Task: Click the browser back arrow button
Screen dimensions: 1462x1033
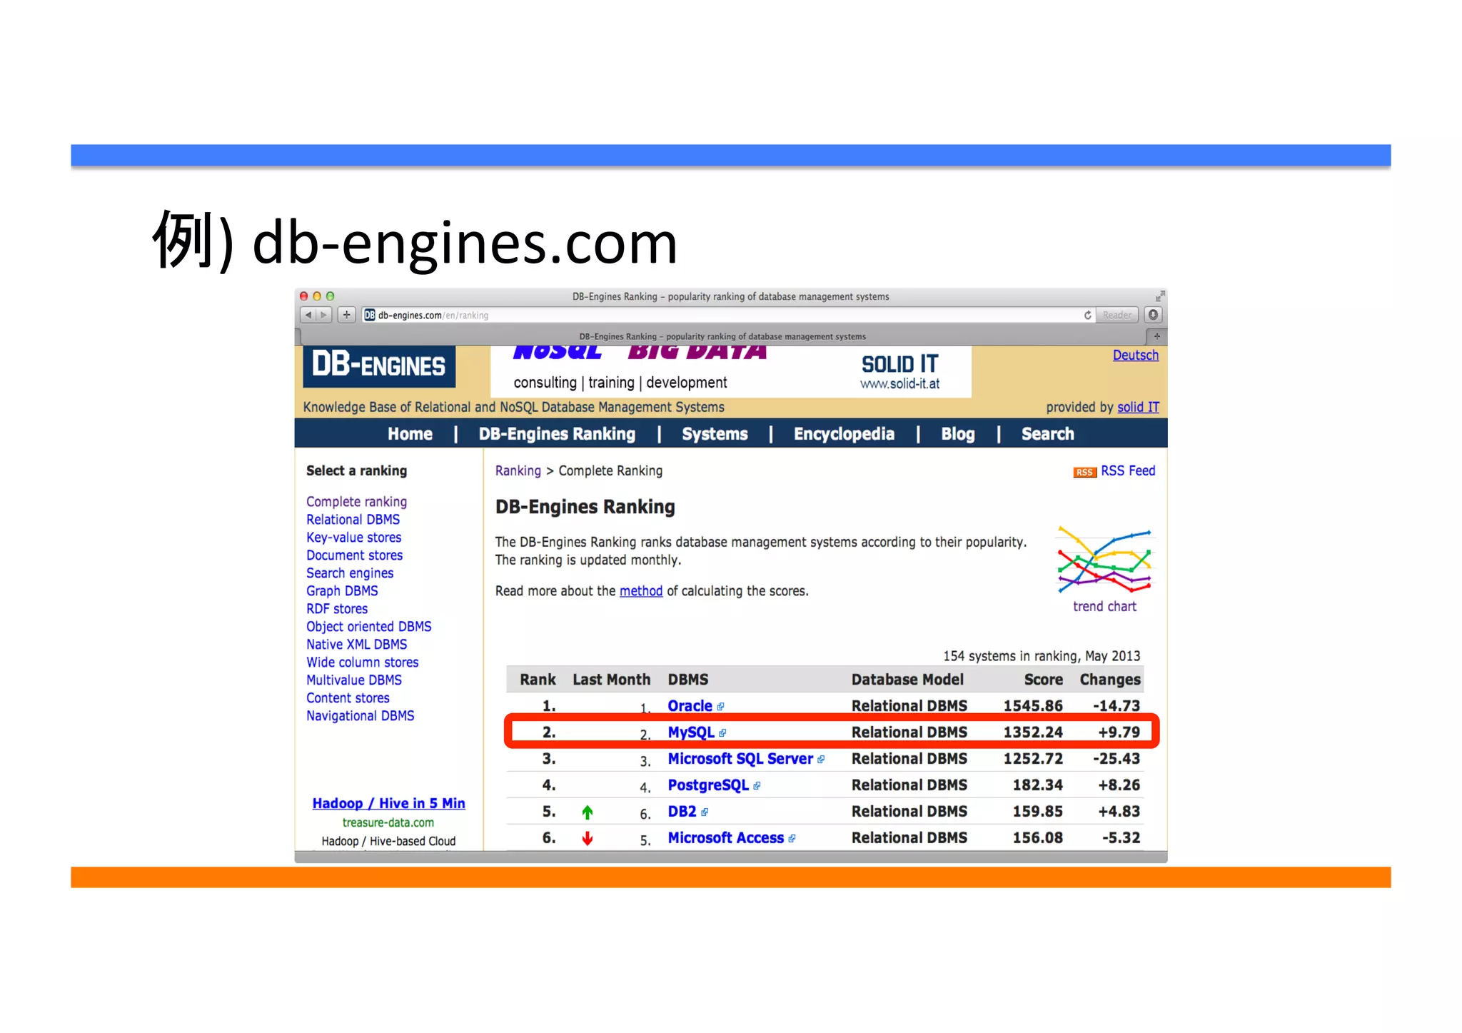Action: 308,315
